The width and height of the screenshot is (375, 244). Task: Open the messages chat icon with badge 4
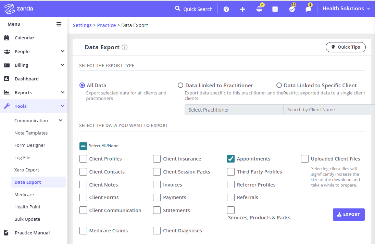coord(308,9)
